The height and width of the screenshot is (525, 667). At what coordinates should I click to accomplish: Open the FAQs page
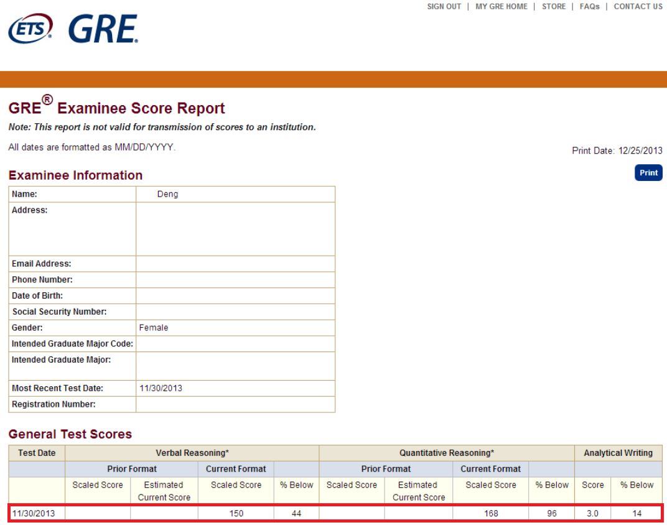590,6
